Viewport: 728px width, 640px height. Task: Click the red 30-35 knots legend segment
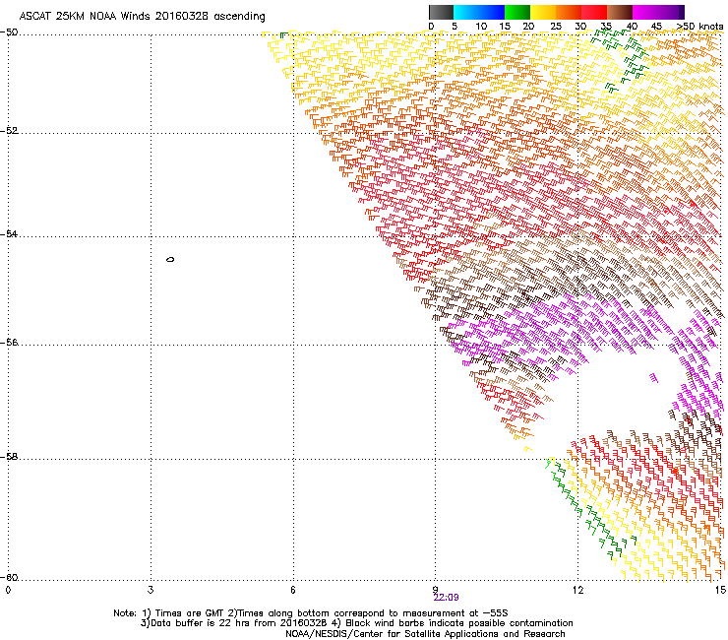[594, 12]
